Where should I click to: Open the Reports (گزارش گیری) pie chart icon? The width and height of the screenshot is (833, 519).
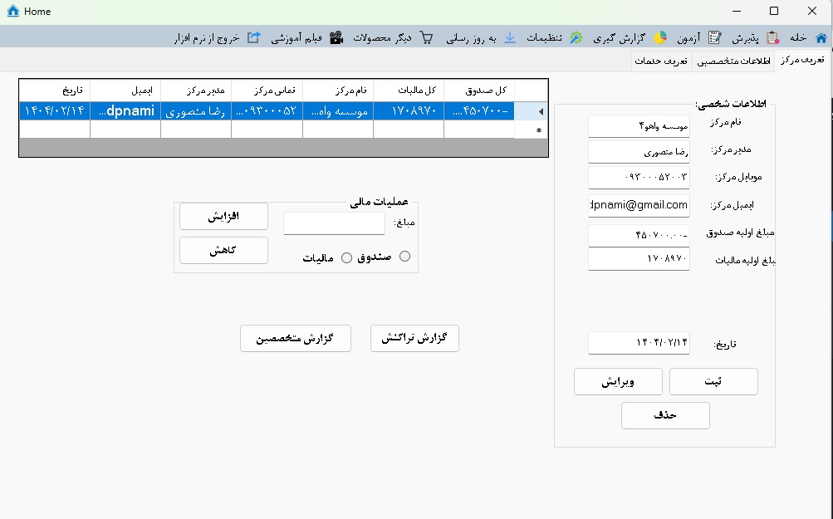coord(660,37)
